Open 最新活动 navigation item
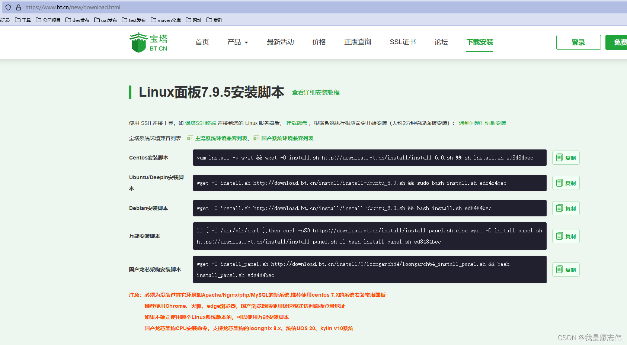 click(x=281, y=42)
